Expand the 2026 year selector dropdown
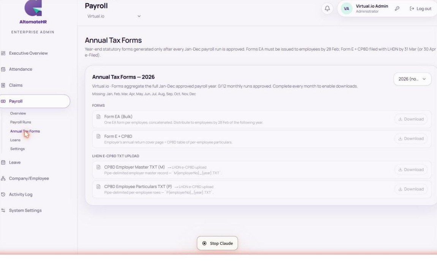The height and width of the screenshot is (267, 437). (x=412, y=79)
